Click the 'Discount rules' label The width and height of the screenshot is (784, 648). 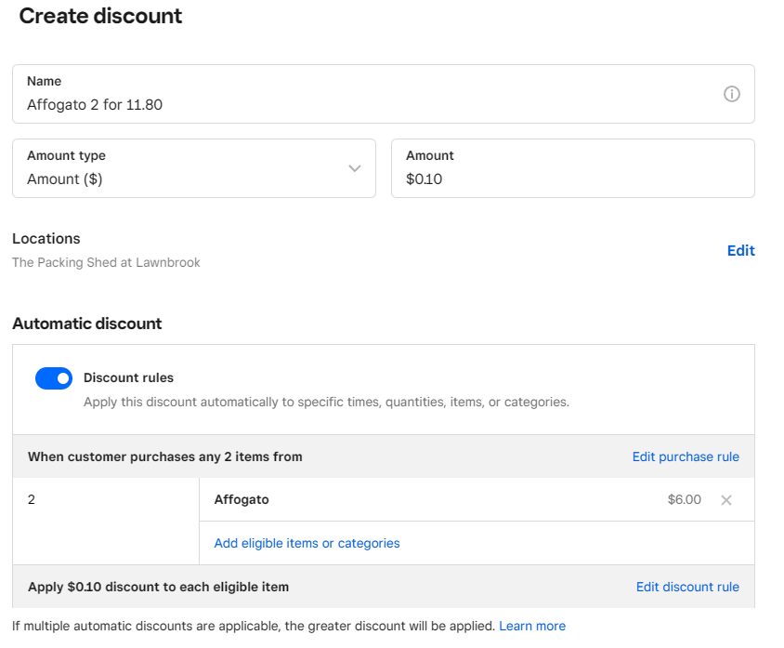click(x=128, y=377)
